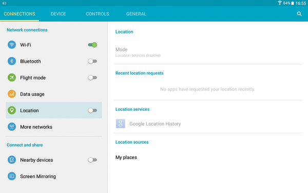308x193 pixels.
Task: Tap 'No apps have requested' message
Action: point(207,89)
